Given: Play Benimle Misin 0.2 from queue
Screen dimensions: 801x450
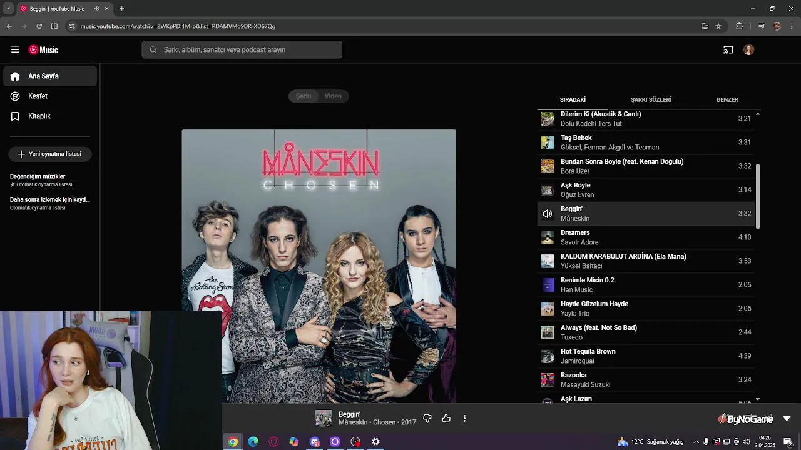Looking at the screenshot, I should click(646, 285).
